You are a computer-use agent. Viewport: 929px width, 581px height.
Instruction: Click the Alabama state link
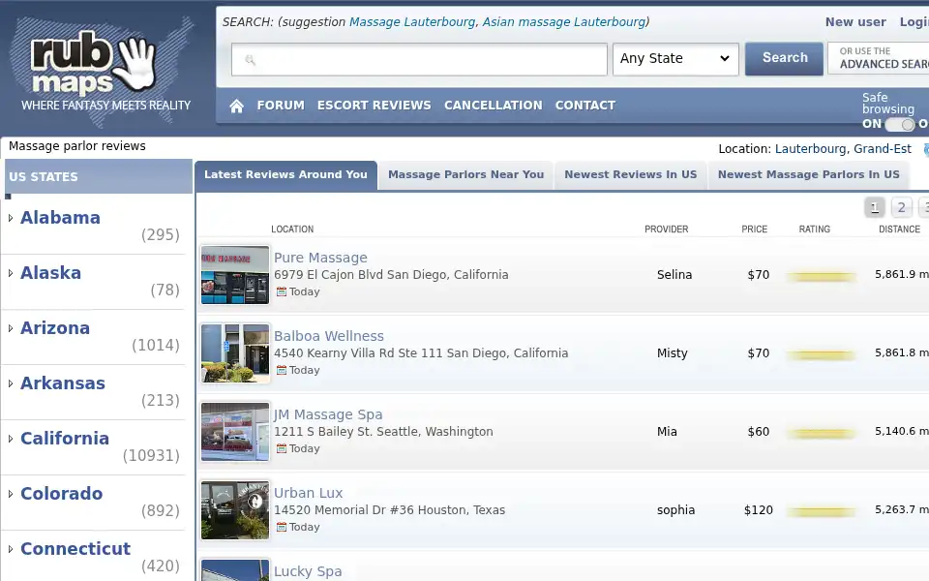[60, 218]
